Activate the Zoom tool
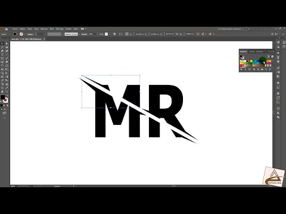Image resolution: width=286 pixels, height=214 pixels. click(x=7, y=92)
